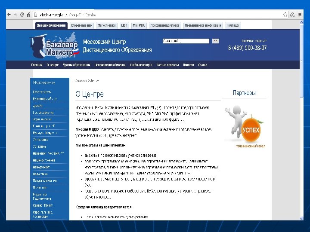
Task: Open Менеджмент sidebar link
Action: pos(41,167)
